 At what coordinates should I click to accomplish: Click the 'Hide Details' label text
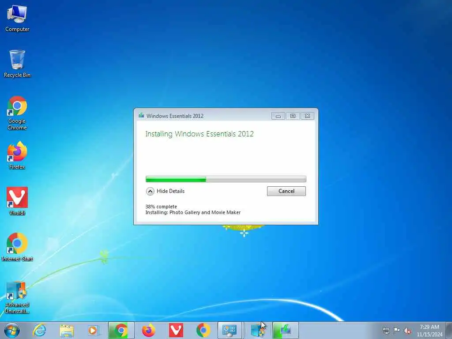tap(171, 191)
